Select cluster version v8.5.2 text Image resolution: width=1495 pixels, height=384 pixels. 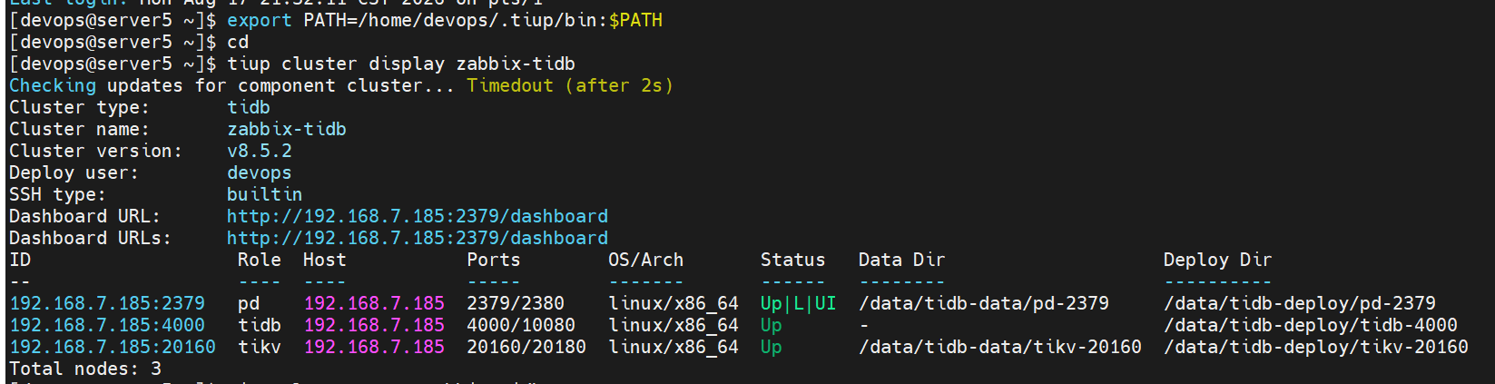point(260,151)
